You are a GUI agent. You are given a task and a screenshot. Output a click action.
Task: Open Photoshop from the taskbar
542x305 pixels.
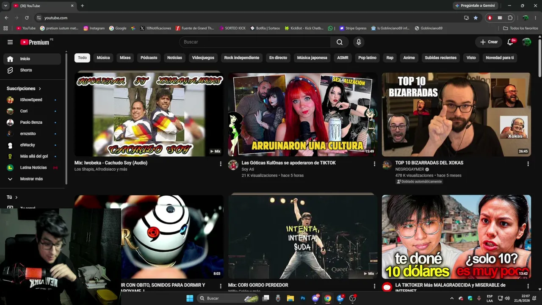point(303,298)
